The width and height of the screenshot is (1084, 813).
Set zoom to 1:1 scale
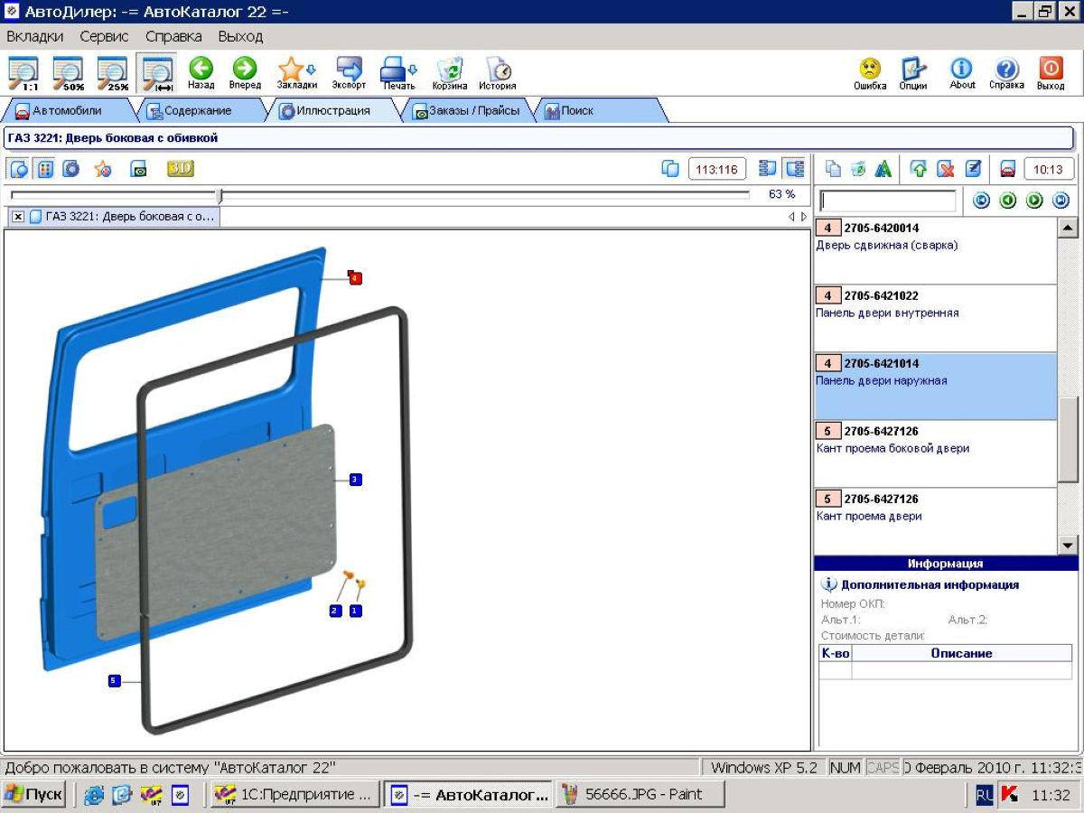23,72
